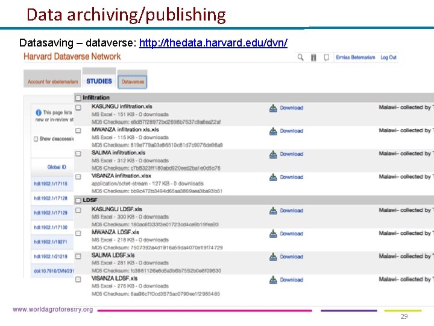Click download icon for MWANZA infiltration xls.xls
Screen dimensions: 434x326
273,131
